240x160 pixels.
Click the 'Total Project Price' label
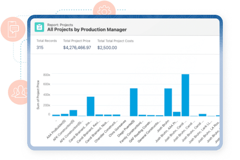(77, 41)
